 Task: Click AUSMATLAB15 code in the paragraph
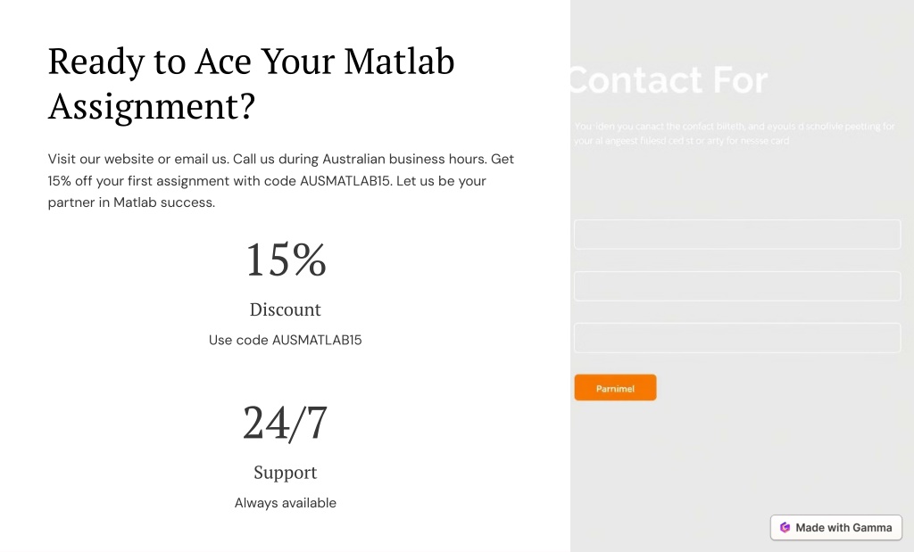[x=345, y=181]
